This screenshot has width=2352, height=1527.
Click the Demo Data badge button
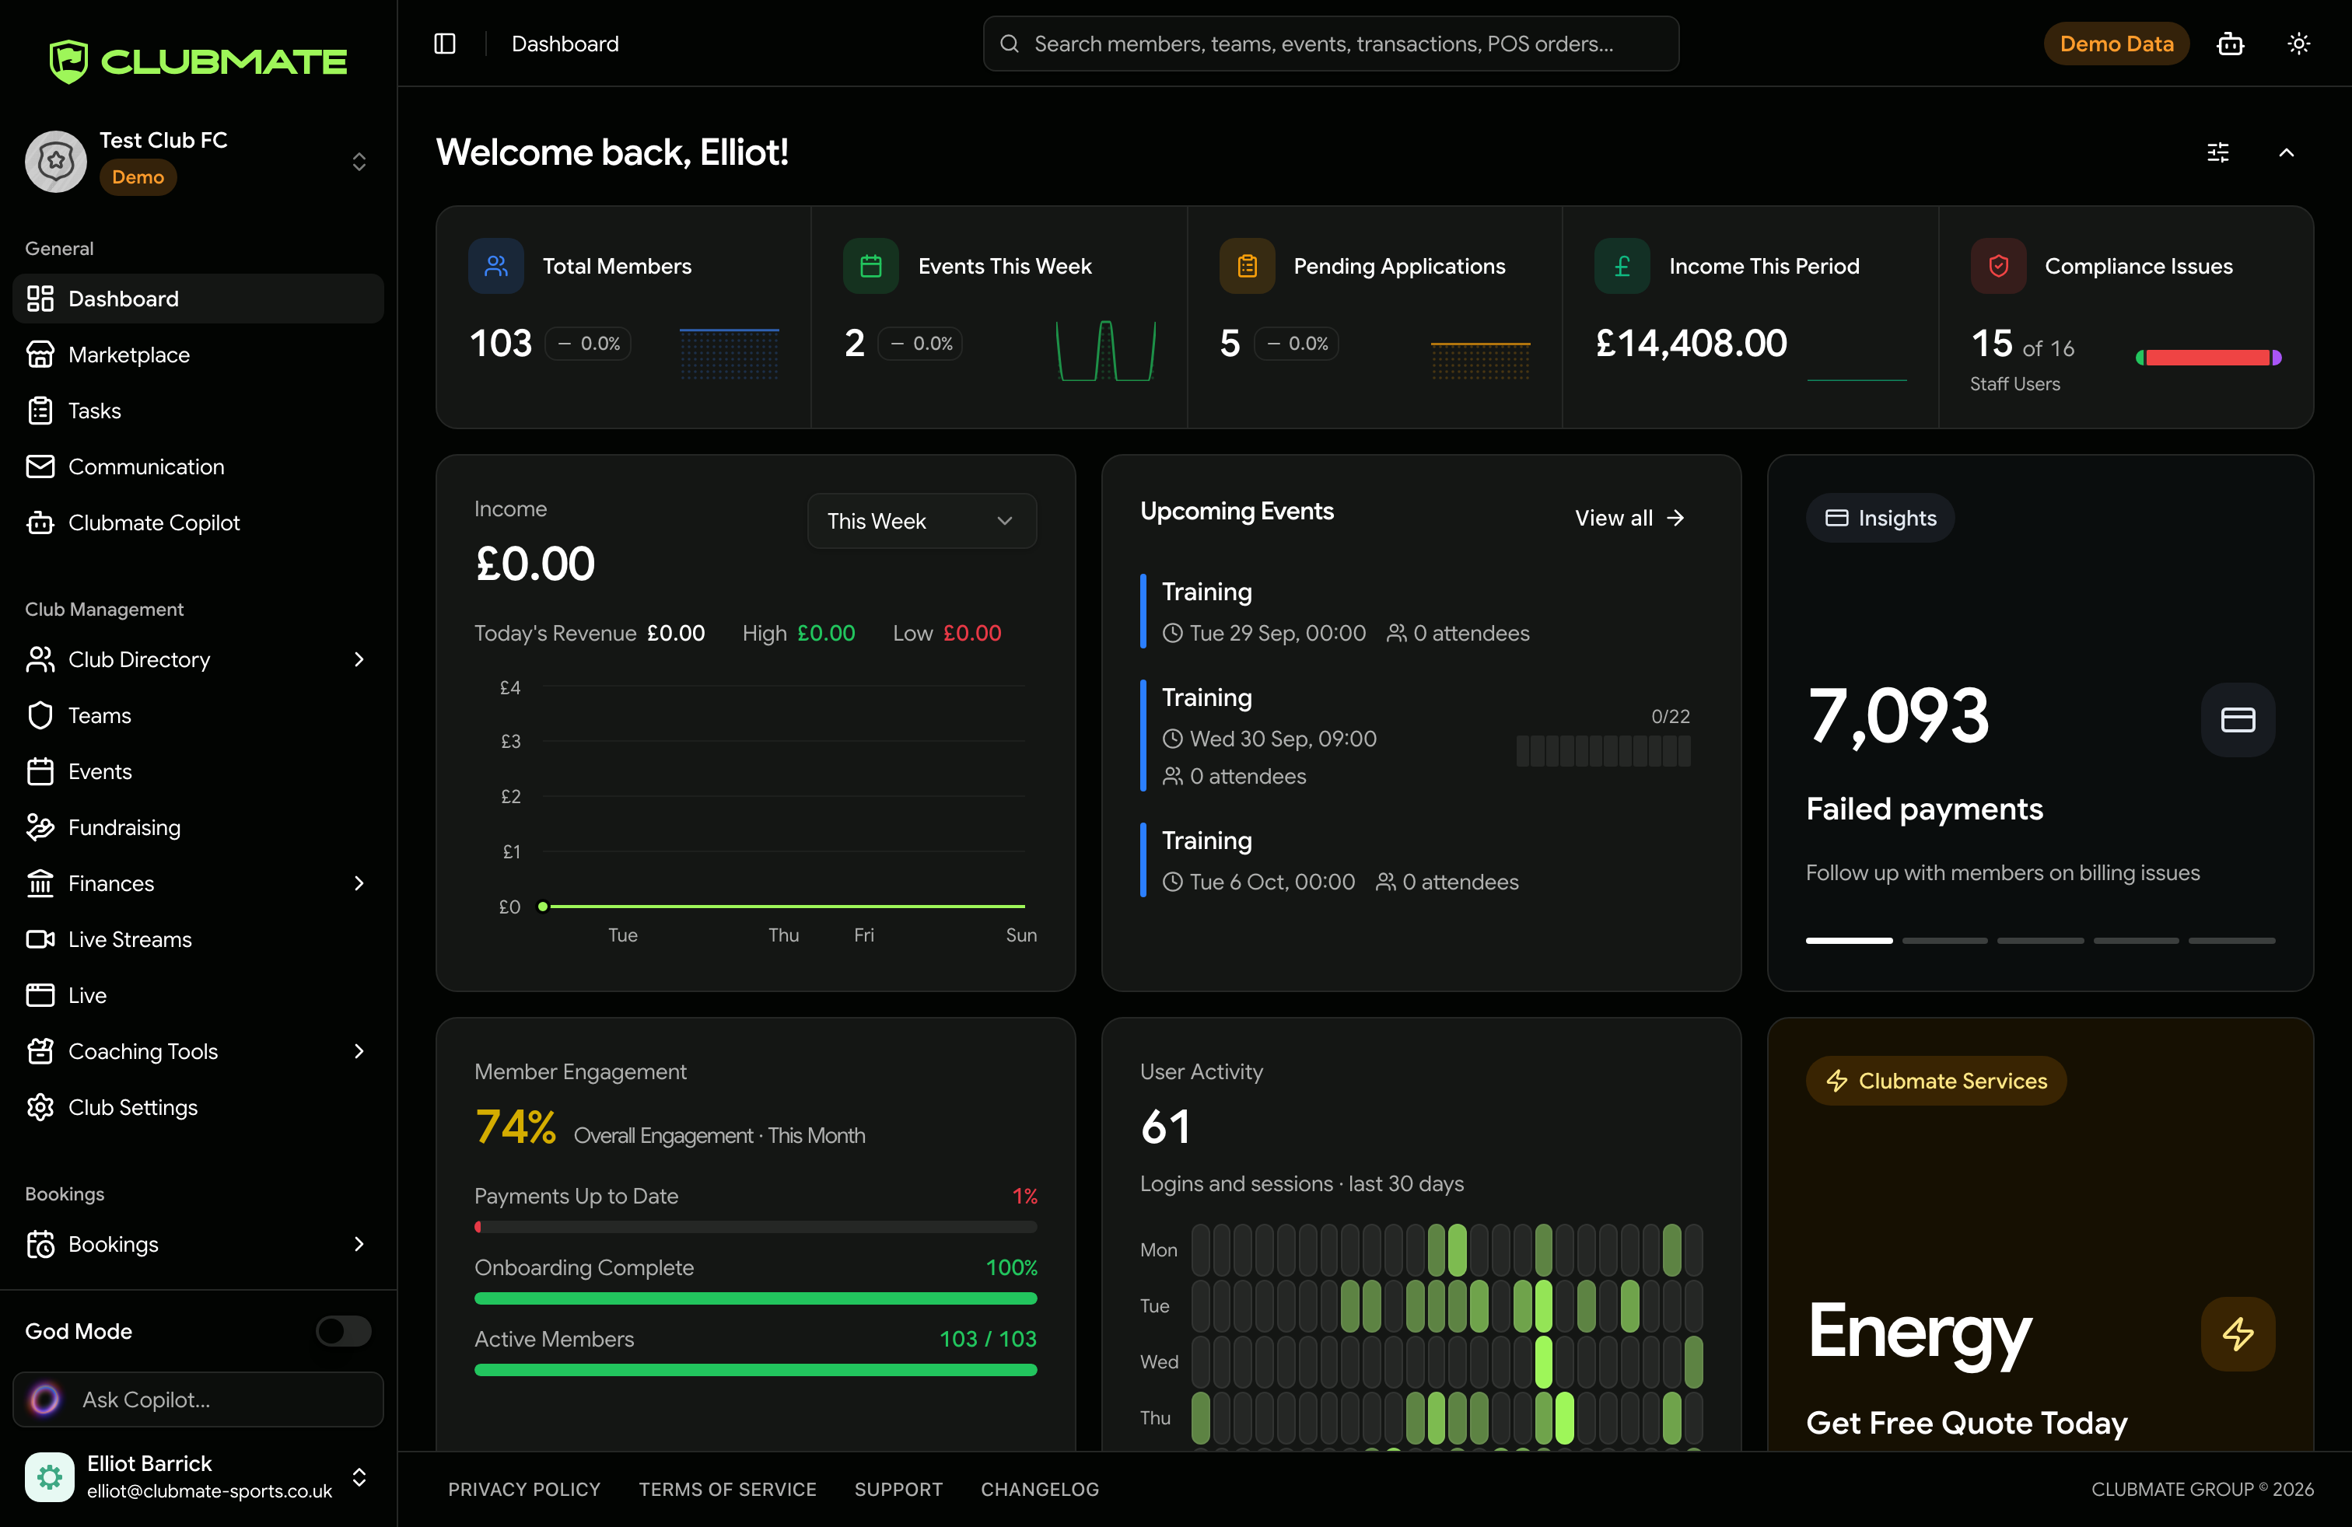(x=2116, y=44)
